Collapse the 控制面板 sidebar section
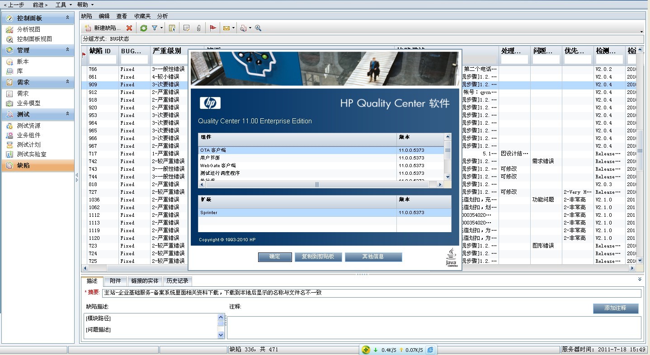Viewport: 650px width, 355px height. pos(68,18)
